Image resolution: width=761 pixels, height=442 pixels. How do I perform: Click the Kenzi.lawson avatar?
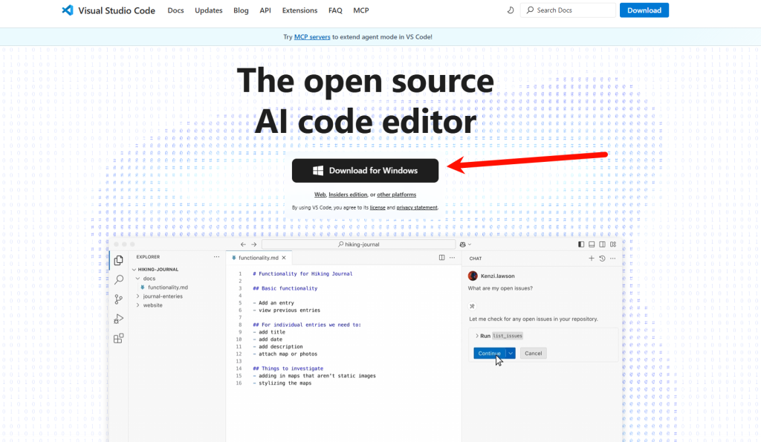pos(473,276)
